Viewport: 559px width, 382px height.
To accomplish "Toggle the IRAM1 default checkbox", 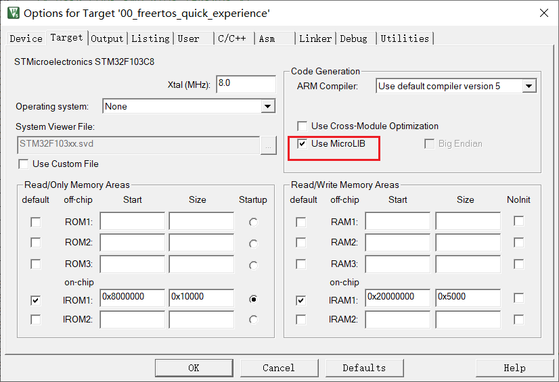I will click(301, 300).
